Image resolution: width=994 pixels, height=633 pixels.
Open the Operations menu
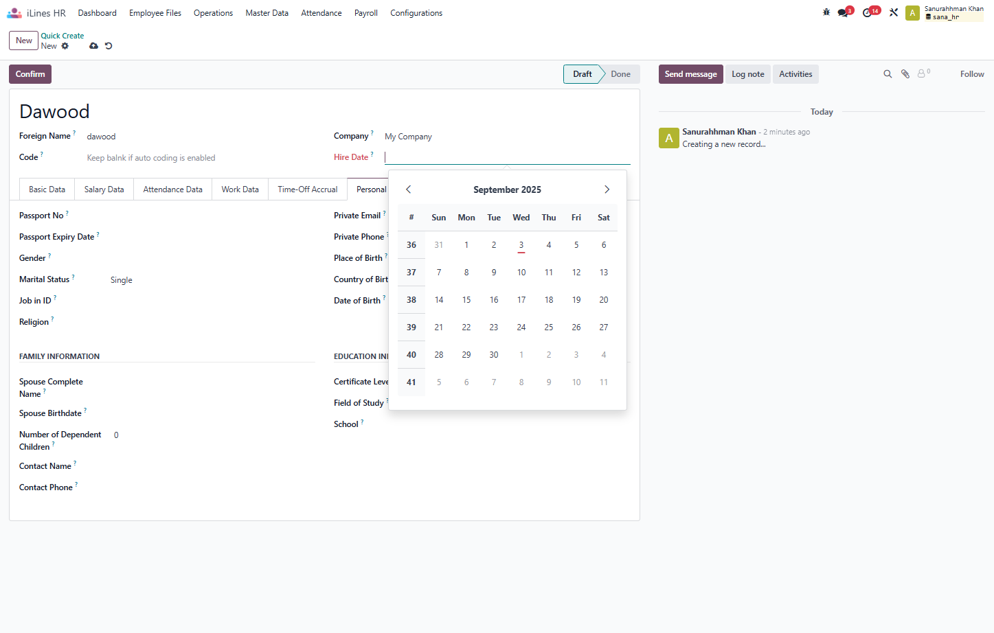coord(213,13)
